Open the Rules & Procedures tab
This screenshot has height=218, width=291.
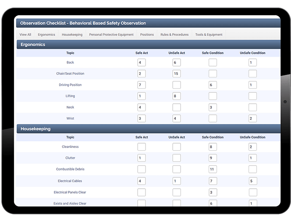(174, 35)
